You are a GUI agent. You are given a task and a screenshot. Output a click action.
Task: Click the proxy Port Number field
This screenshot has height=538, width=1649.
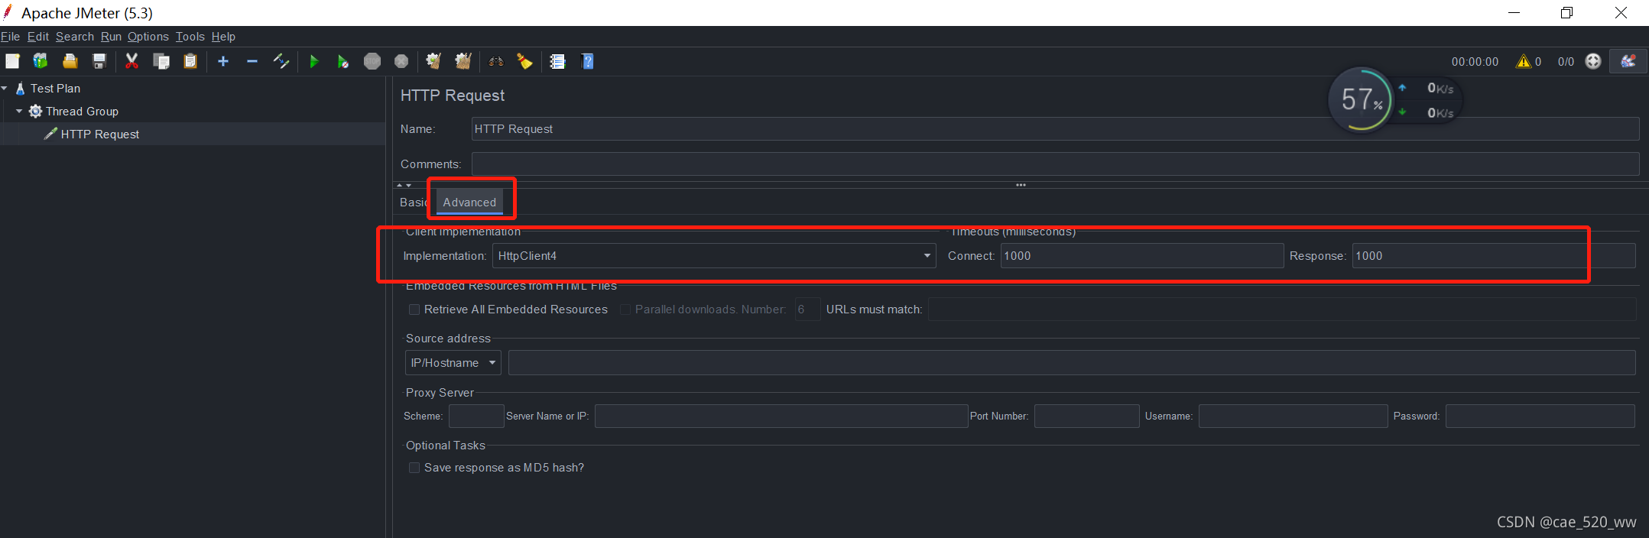coord(1086,416)
